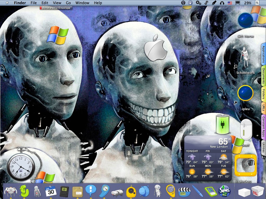Click the music note menu bar icon

click(x=190, y=3)
